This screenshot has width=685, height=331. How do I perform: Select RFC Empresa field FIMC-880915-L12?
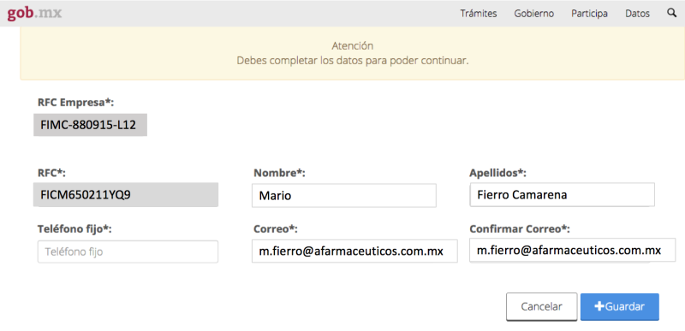point(90,125)
